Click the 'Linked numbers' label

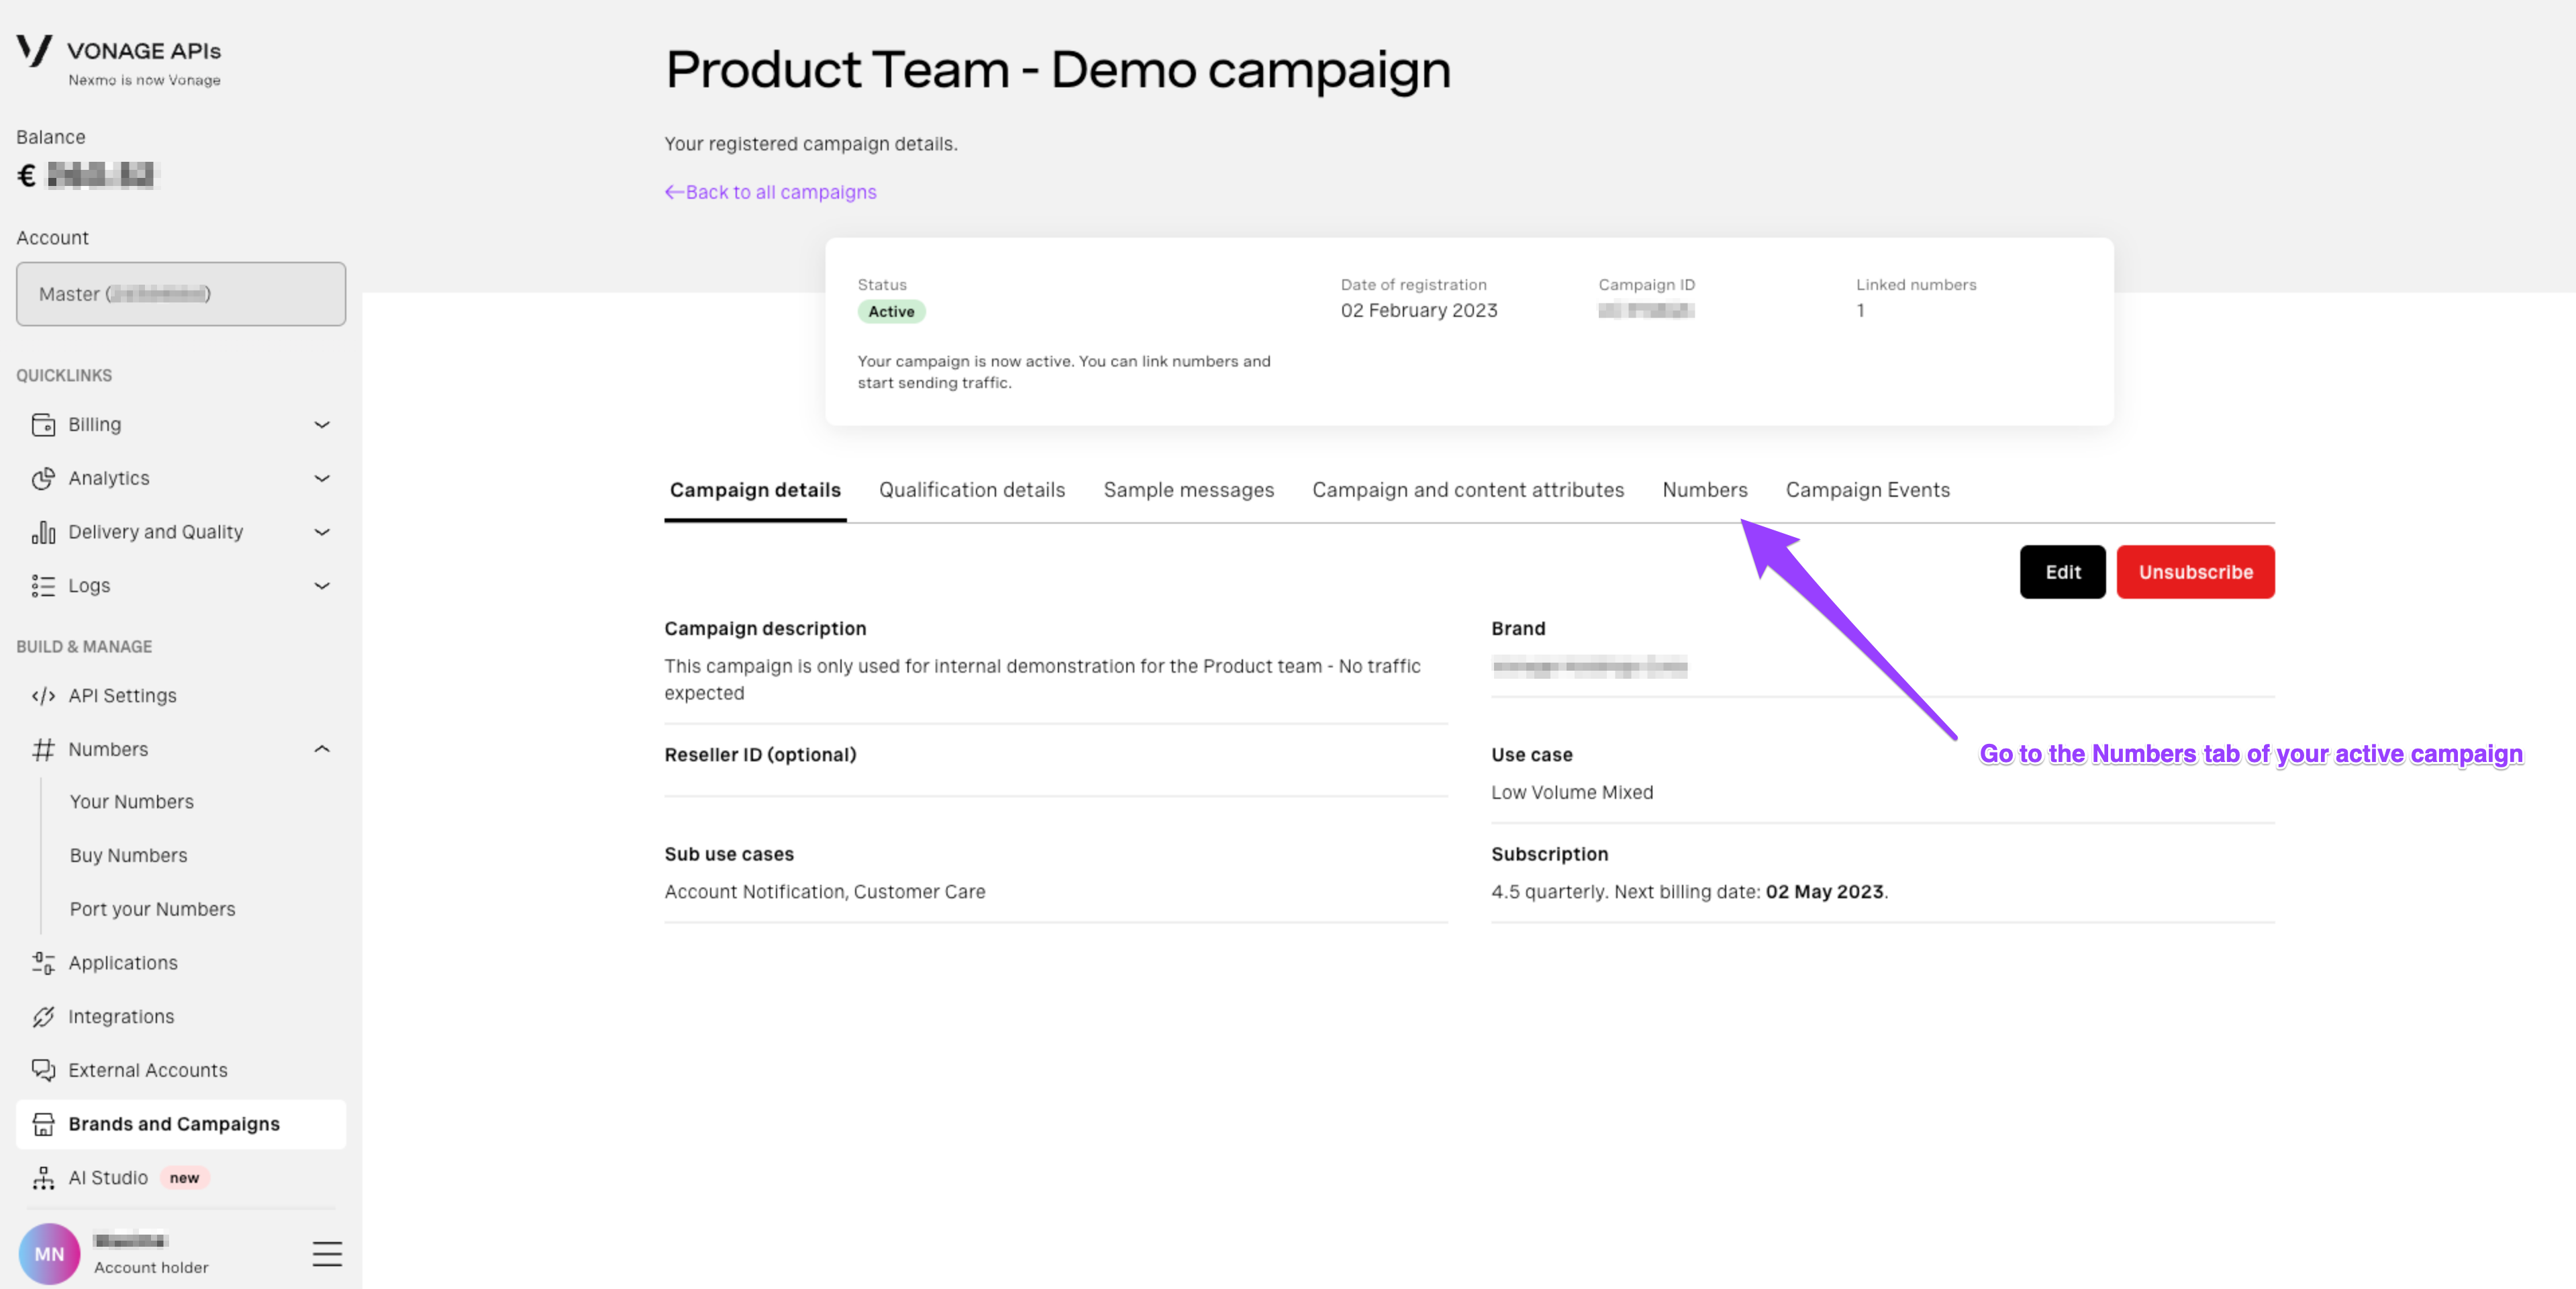coord(1916,285)
